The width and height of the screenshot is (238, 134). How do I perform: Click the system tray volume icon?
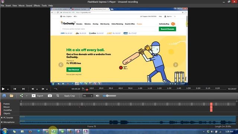[x=212, y=131]
